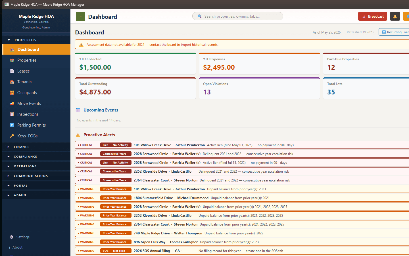Click the SOS — Not Filed warning row

242,251
